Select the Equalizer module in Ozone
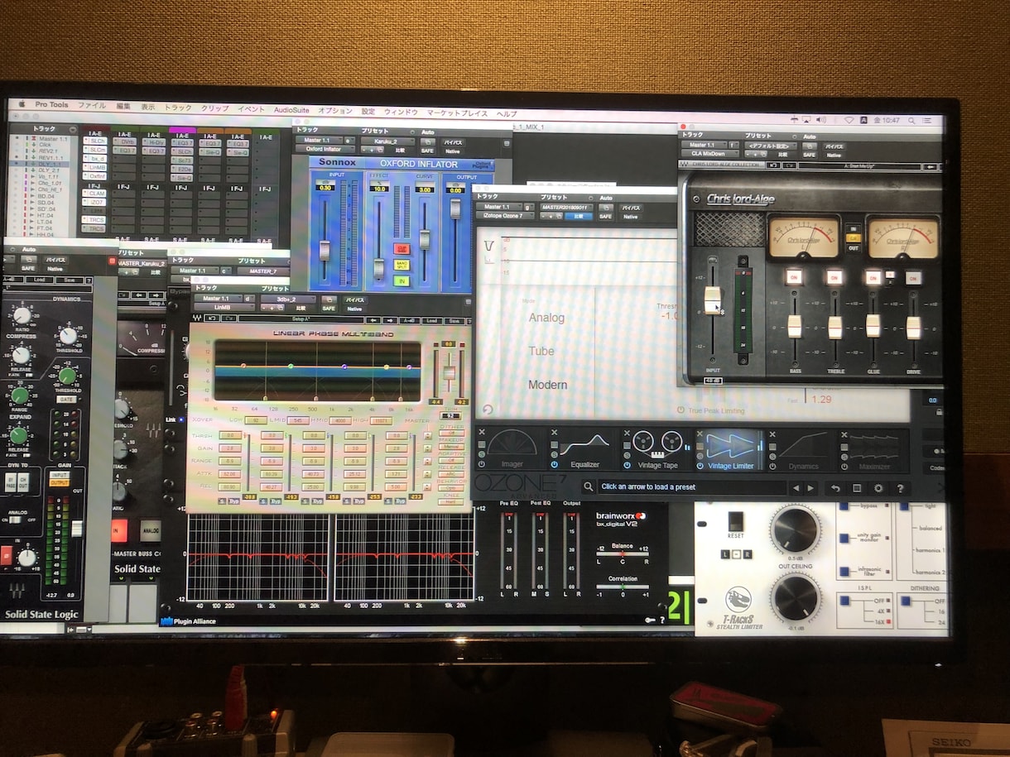 coord(584,450)
